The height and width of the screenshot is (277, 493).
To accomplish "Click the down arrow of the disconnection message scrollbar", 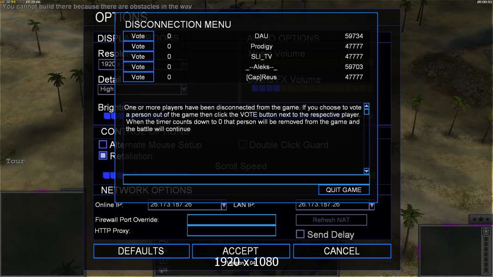I will pyautogui.click(x=366, y=171).
